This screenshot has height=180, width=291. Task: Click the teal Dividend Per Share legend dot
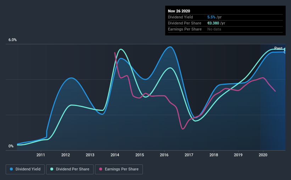pyautogui.click(x=52, y=169)
